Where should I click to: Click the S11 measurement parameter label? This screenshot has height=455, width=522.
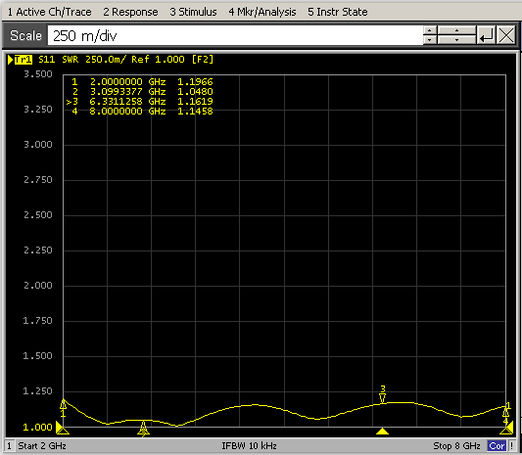click(x=47, y=60)
